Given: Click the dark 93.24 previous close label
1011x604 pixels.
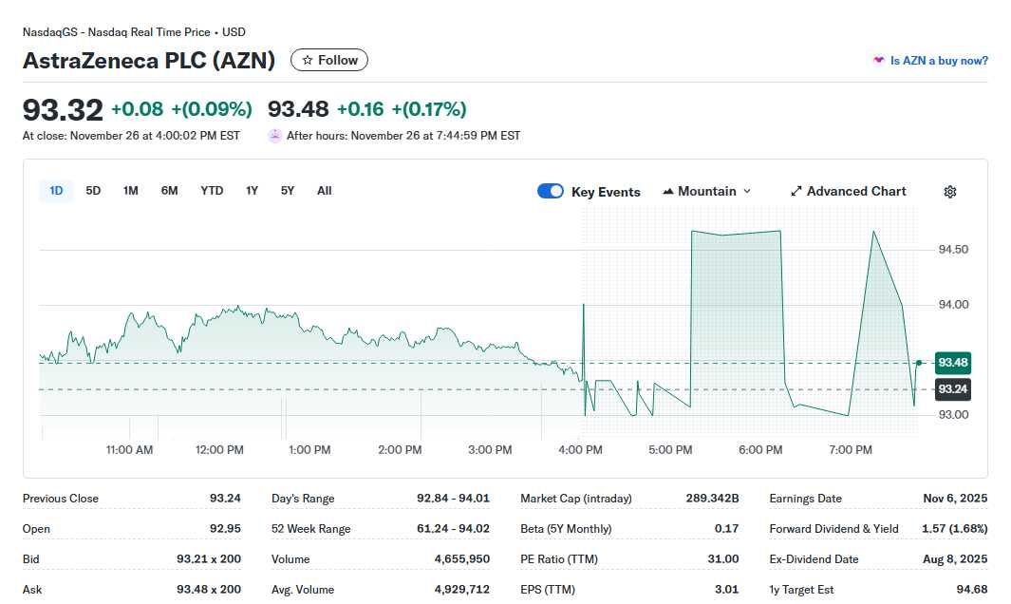Looking at the screenshot, I should click(952, 389).
